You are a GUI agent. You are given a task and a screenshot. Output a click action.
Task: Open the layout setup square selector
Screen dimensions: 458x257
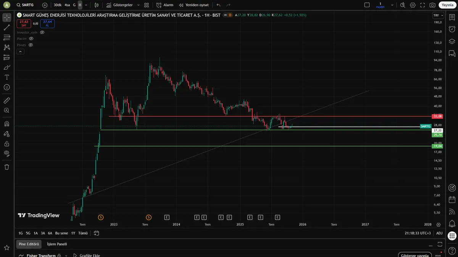367,5
